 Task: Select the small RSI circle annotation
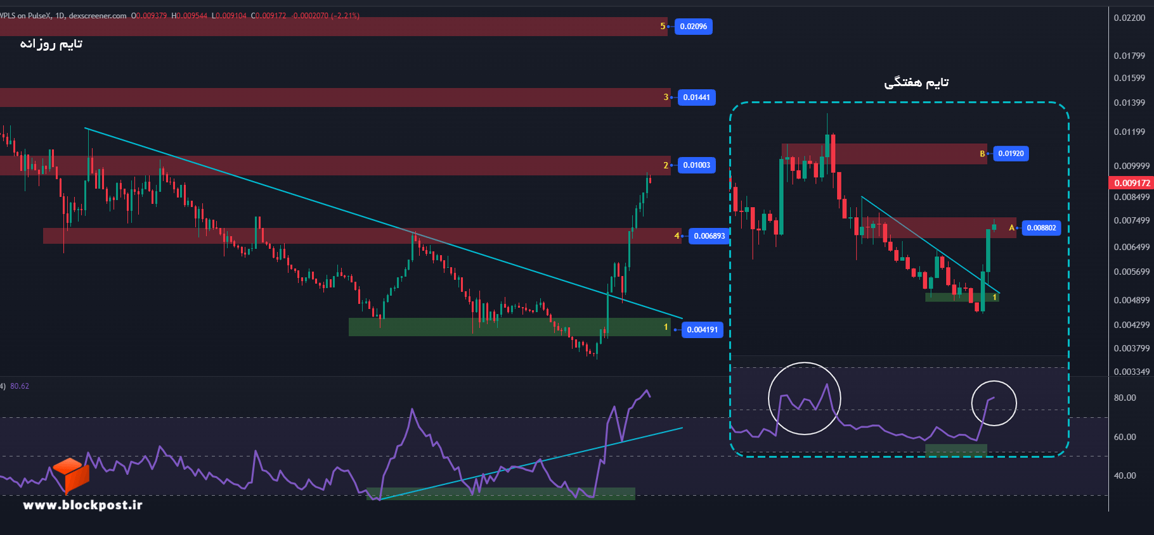(x=994, y=403)
